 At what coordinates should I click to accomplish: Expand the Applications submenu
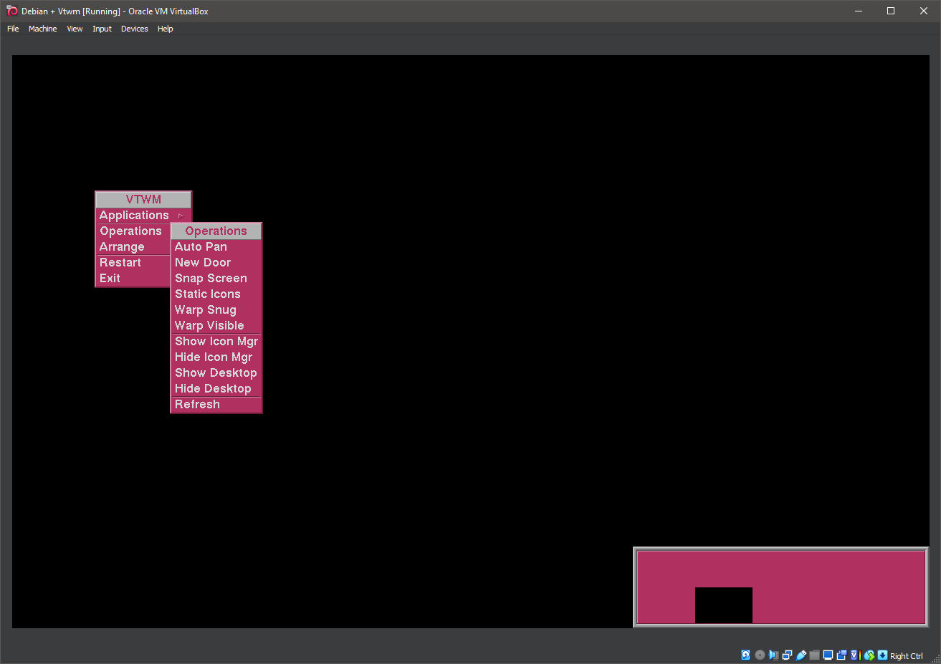point(135,215)
